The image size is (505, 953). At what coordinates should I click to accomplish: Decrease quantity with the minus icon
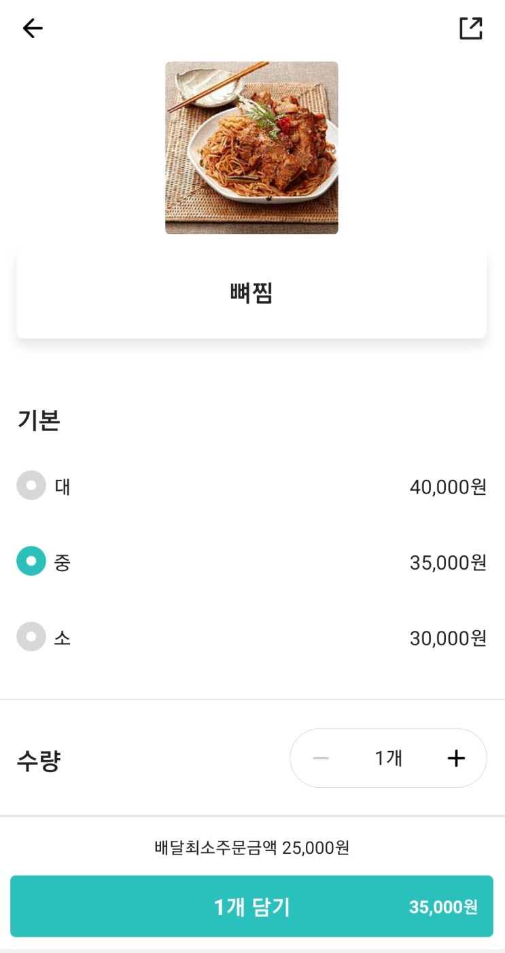pyautogui.click(x=321, y=759)
